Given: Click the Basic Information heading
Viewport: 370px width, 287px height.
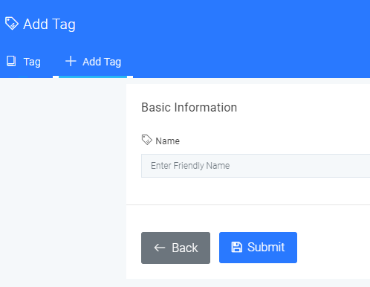Looking at the screenshot, I should click(189, 107).
